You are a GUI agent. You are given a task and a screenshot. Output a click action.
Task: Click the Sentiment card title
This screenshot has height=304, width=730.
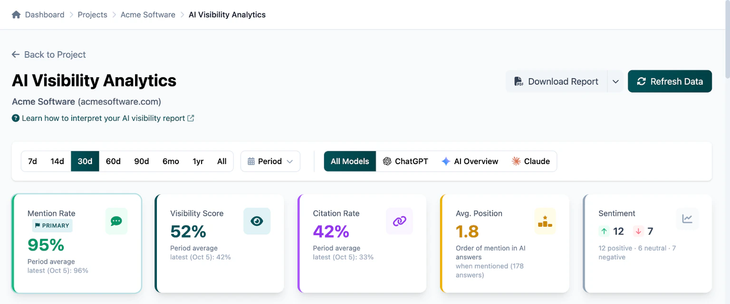617,213
